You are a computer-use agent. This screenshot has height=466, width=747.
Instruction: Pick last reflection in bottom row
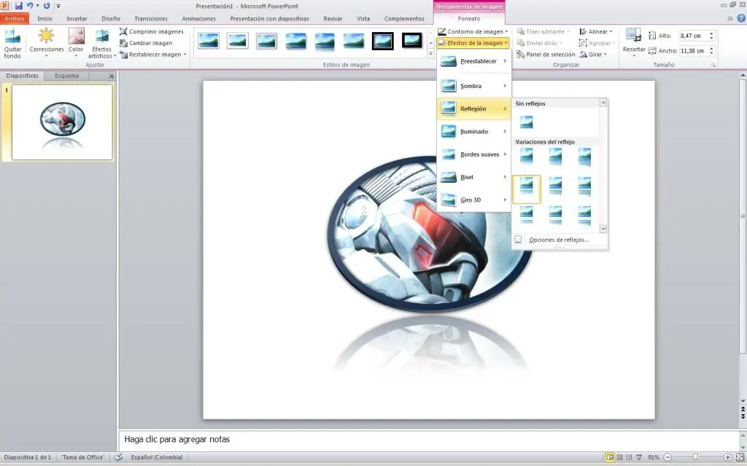coord(584,216)
